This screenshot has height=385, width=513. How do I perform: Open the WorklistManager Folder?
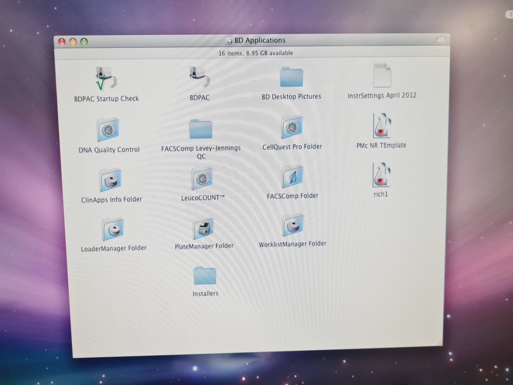click(x=293, y=226)
